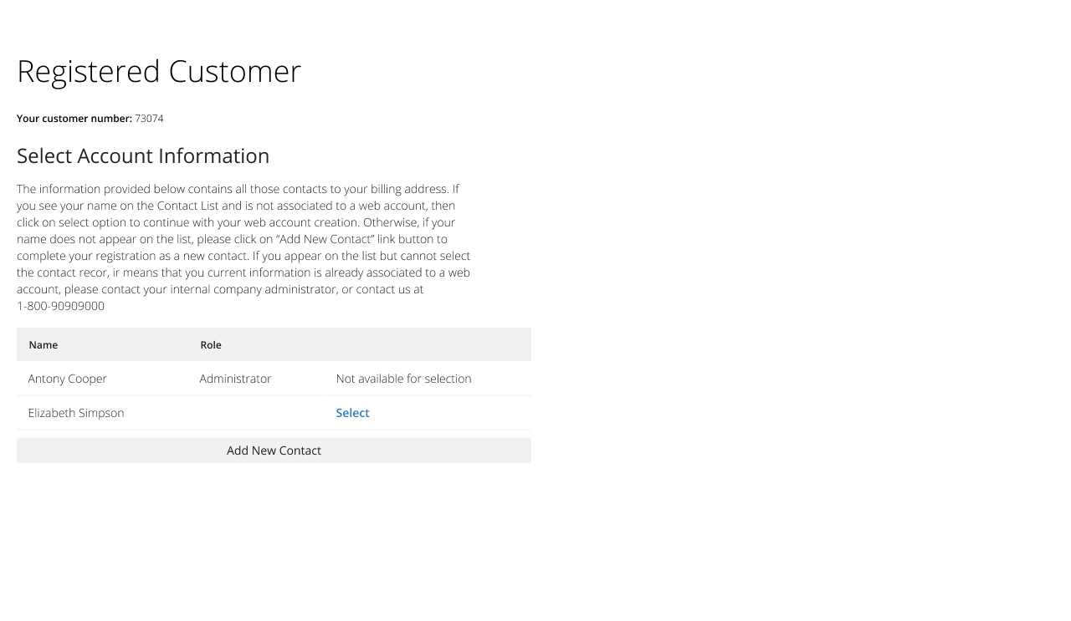The height and width of the screenshot is (621, 1071).
Task: Click 'Not available for selection' text
Action: click(403, 379)
